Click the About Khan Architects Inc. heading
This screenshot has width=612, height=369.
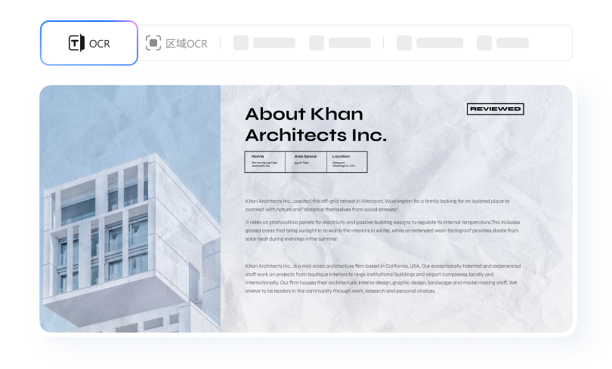point(315,125)
